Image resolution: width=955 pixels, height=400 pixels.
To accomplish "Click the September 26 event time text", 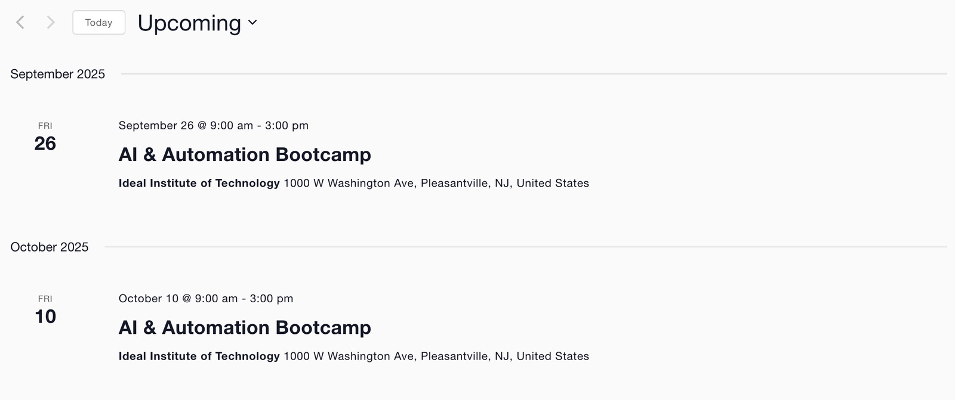I will (x=213, y=125).
